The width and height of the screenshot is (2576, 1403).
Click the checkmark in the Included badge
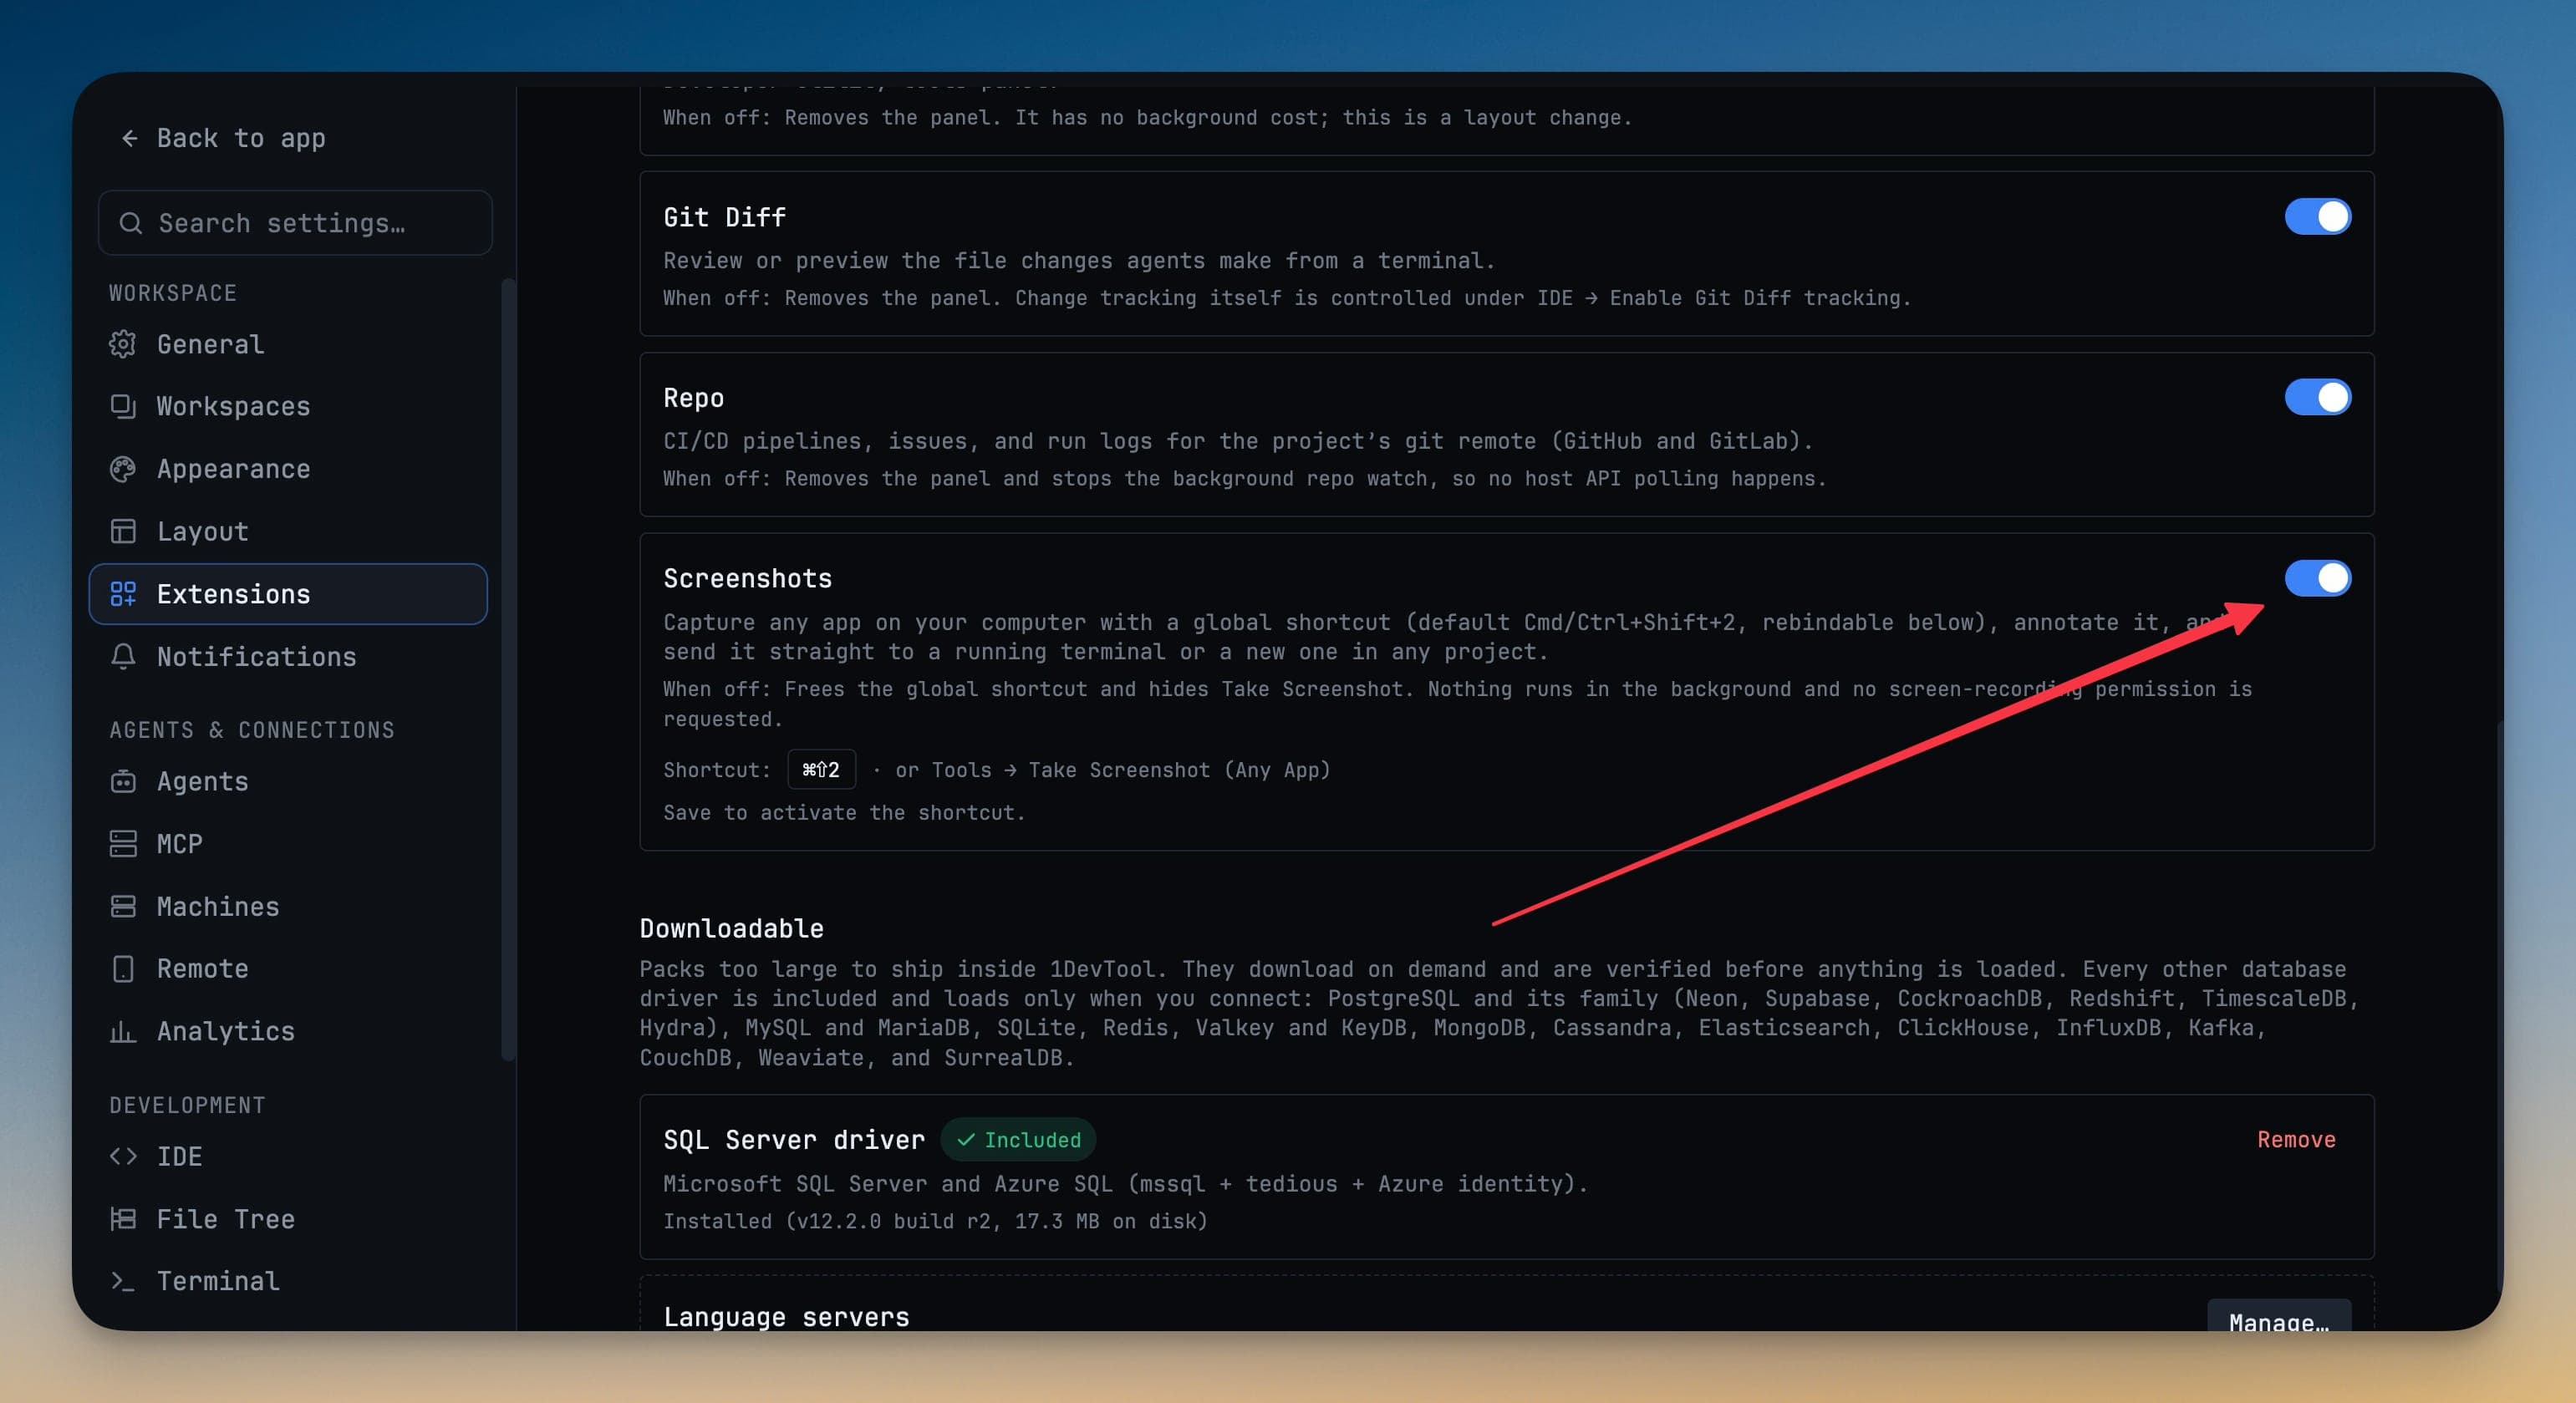pyautogui.click(x=965, y=1140)
